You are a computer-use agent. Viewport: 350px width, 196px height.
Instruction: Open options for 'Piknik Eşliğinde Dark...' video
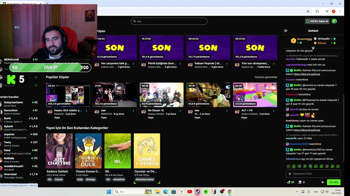[x=180, y=63]
